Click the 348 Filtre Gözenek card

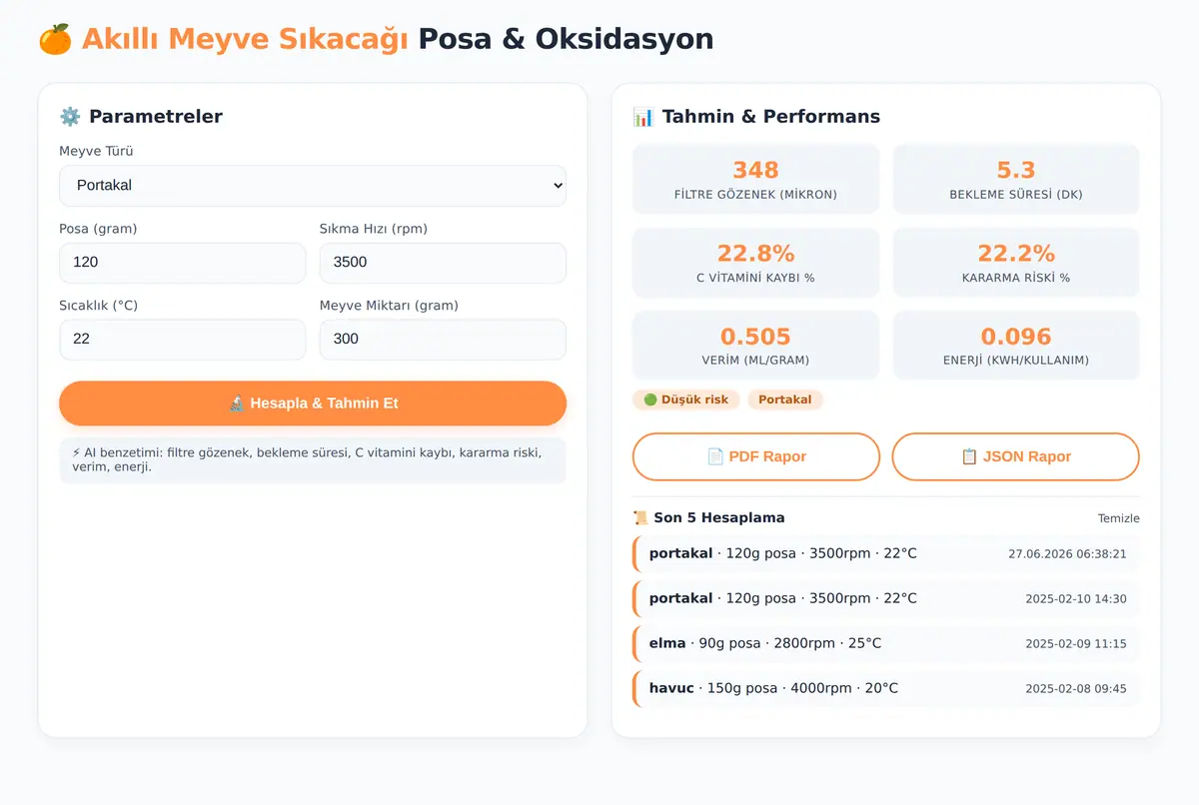tap(756, 180)
